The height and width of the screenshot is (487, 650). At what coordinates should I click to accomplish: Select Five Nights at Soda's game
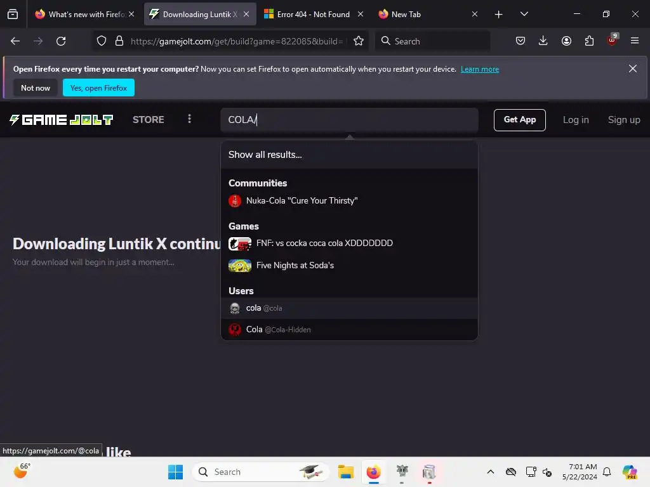point(349,266)
